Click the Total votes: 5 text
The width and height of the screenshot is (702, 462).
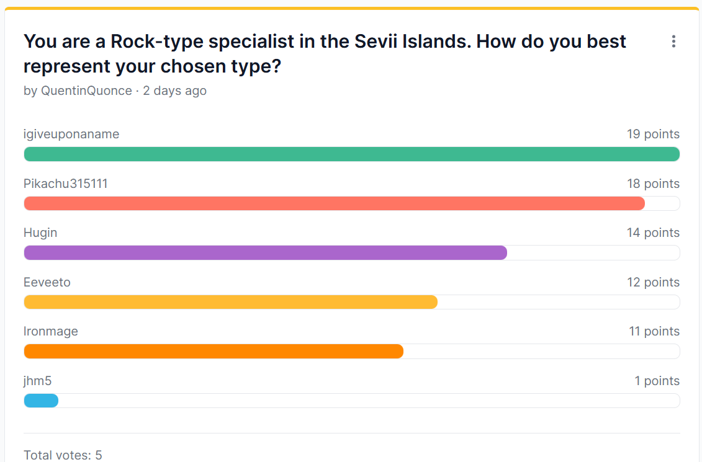63,455
